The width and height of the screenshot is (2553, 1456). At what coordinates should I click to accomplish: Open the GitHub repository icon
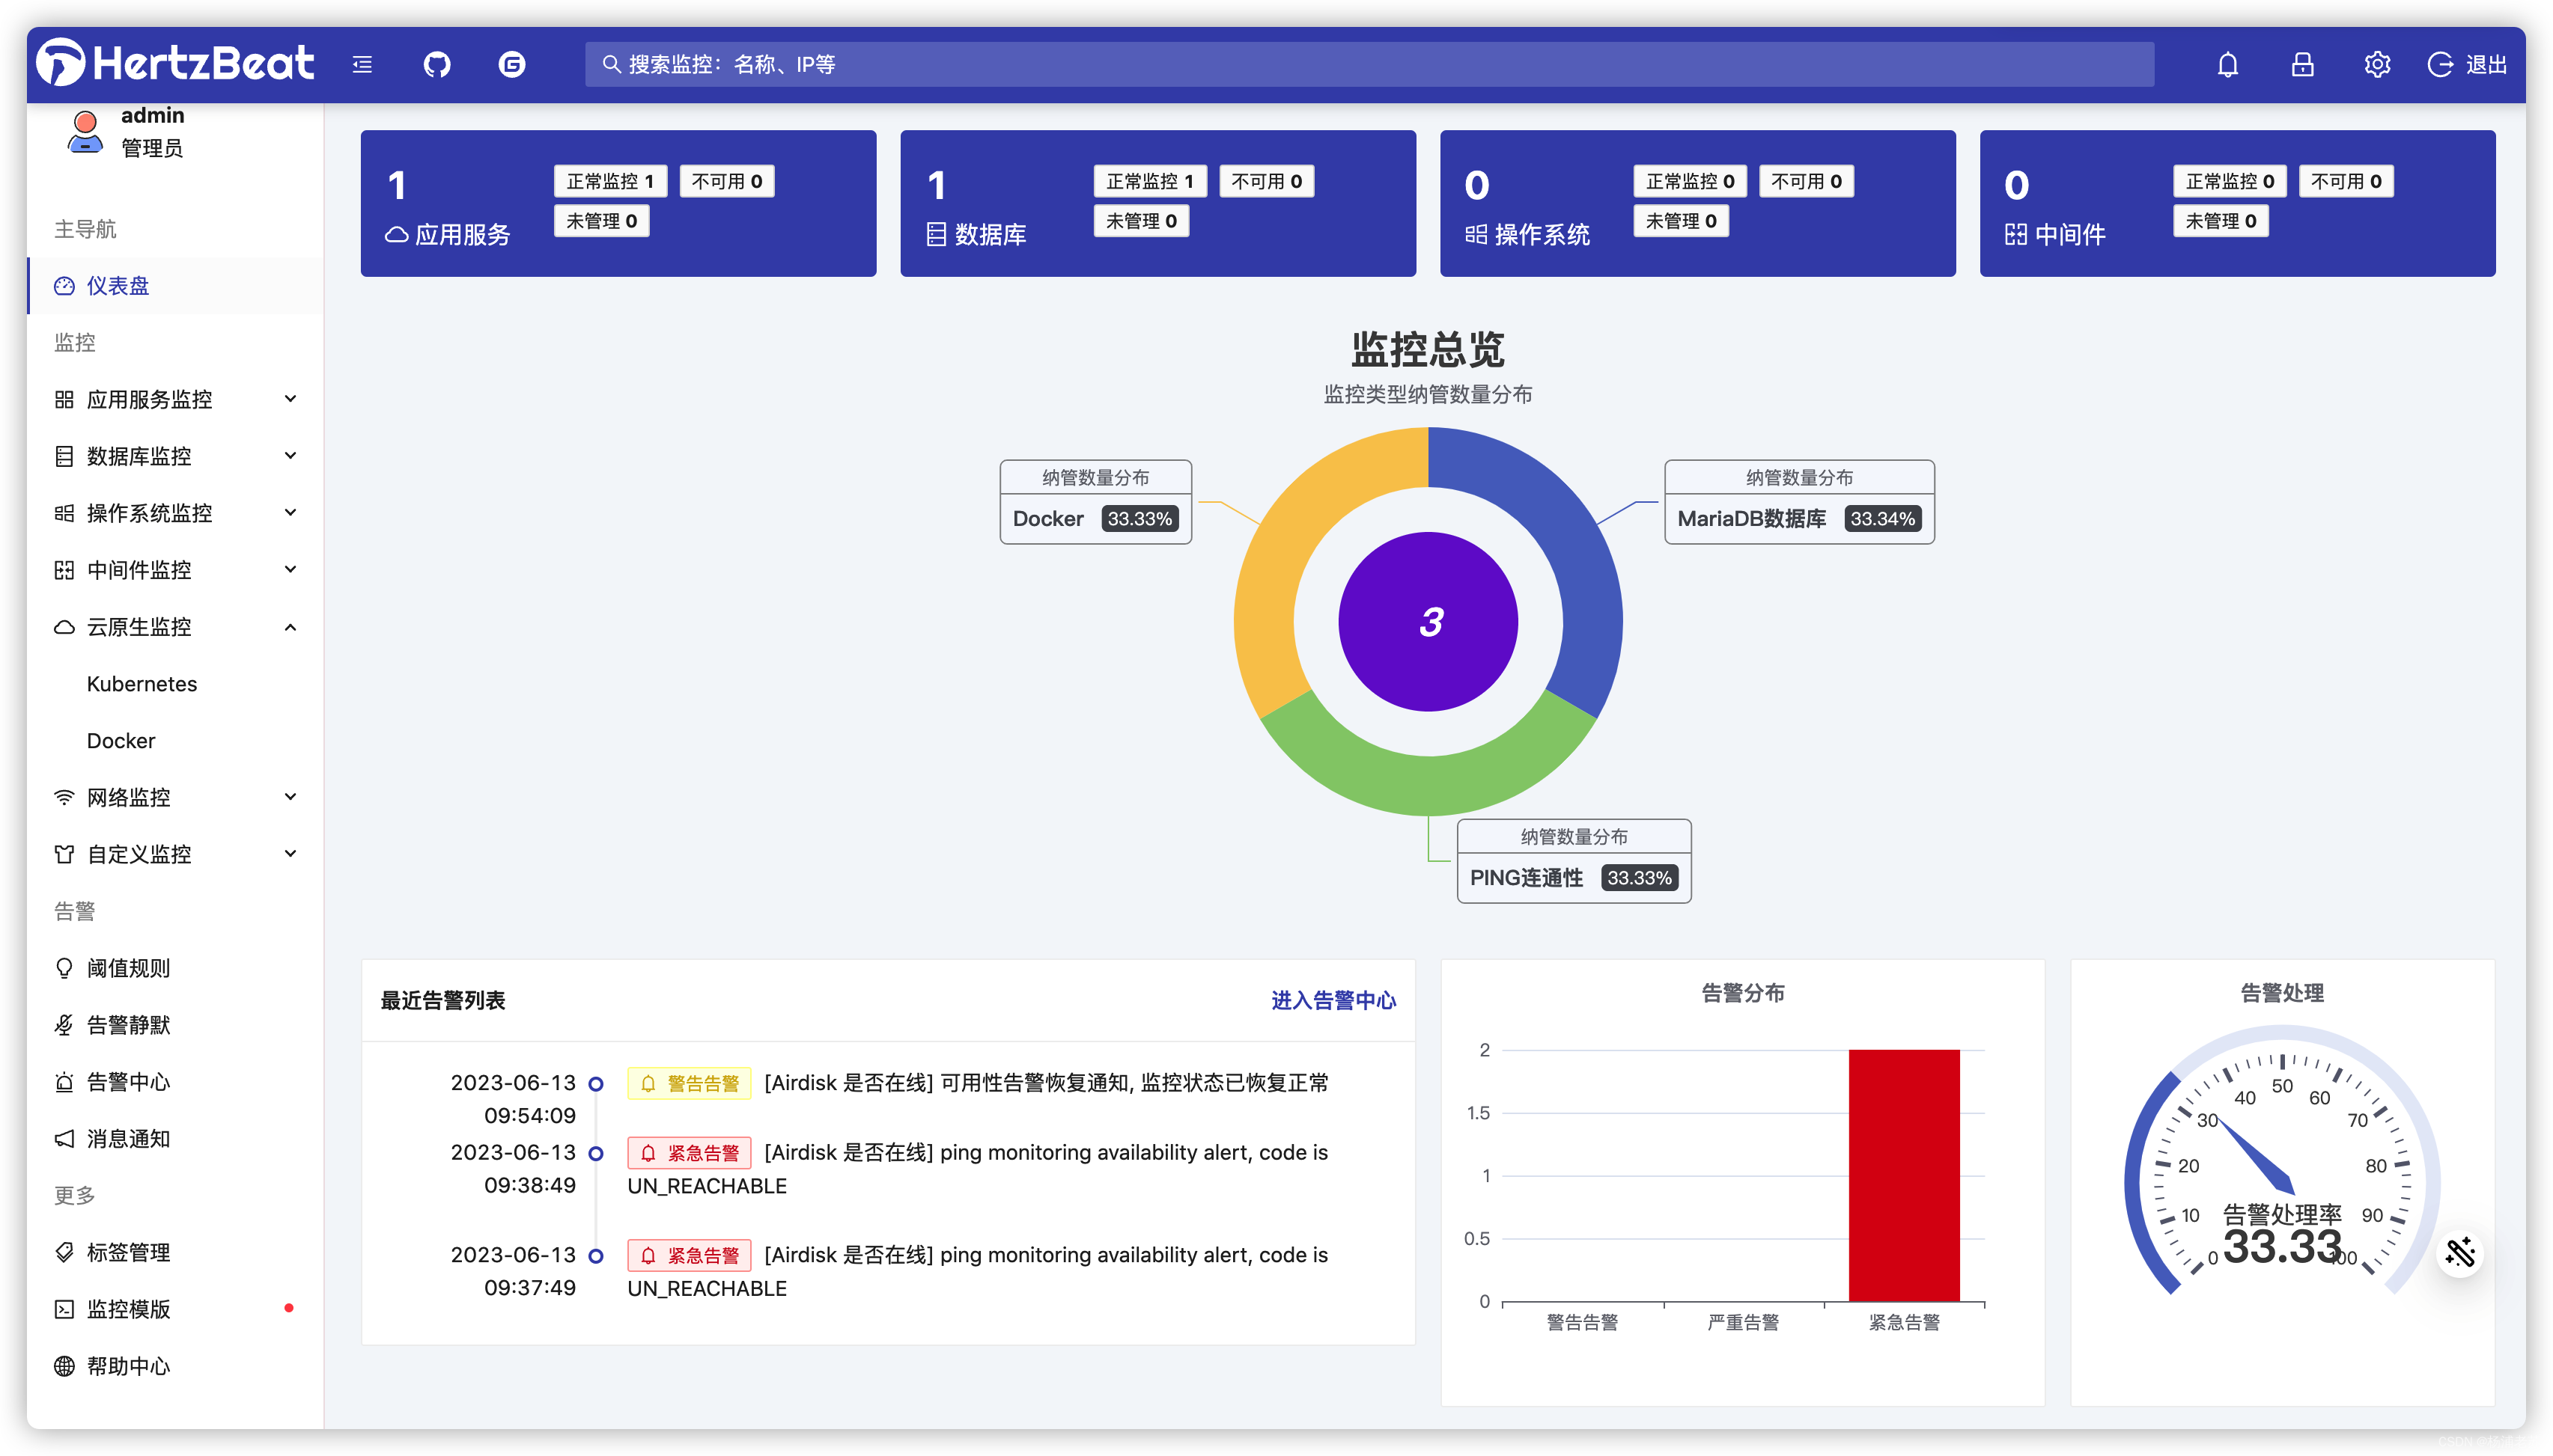437,65
